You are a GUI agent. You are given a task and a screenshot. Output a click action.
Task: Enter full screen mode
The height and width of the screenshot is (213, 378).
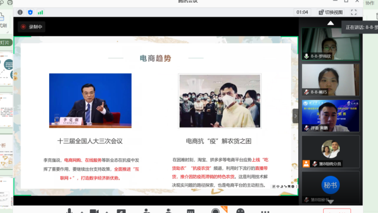coord(353,12)
